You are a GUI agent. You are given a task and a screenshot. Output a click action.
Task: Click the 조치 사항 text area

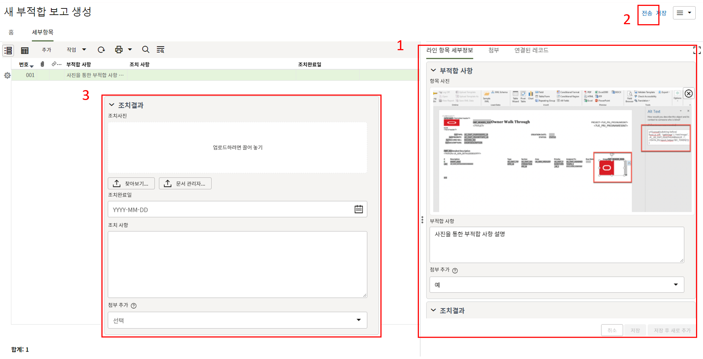(237, 264)
